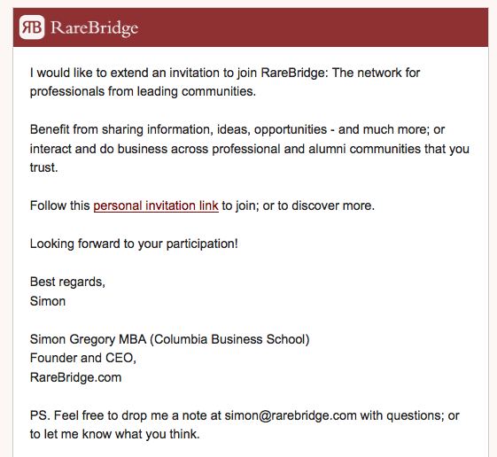Click the RareBridge.com signature text
Viewport: 497px width, 457px height.
point(76,377)
